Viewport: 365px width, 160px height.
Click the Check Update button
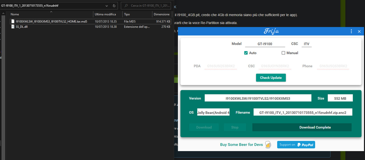[x=271, y=78]
